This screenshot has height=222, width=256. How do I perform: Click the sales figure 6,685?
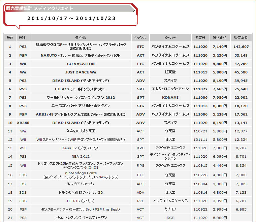point(241,209)
